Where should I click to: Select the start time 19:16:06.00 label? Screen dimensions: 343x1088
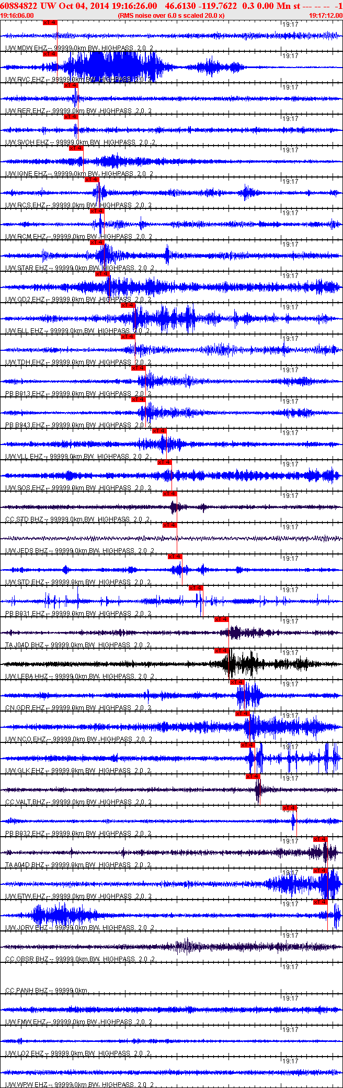tap(17, 16)
